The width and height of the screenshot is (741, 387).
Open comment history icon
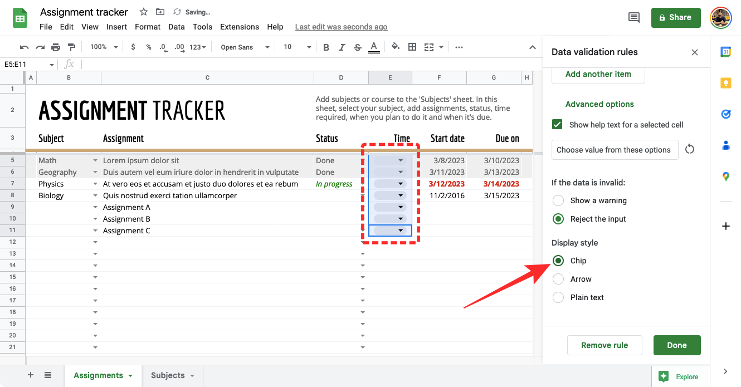[633, 18]
